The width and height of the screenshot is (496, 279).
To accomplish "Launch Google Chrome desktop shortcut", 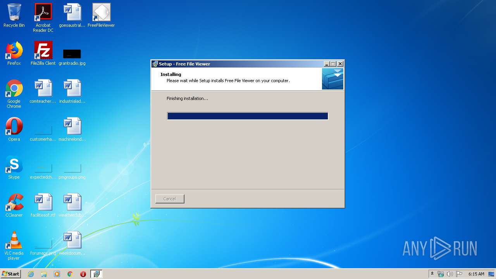I will click(14, 93).
